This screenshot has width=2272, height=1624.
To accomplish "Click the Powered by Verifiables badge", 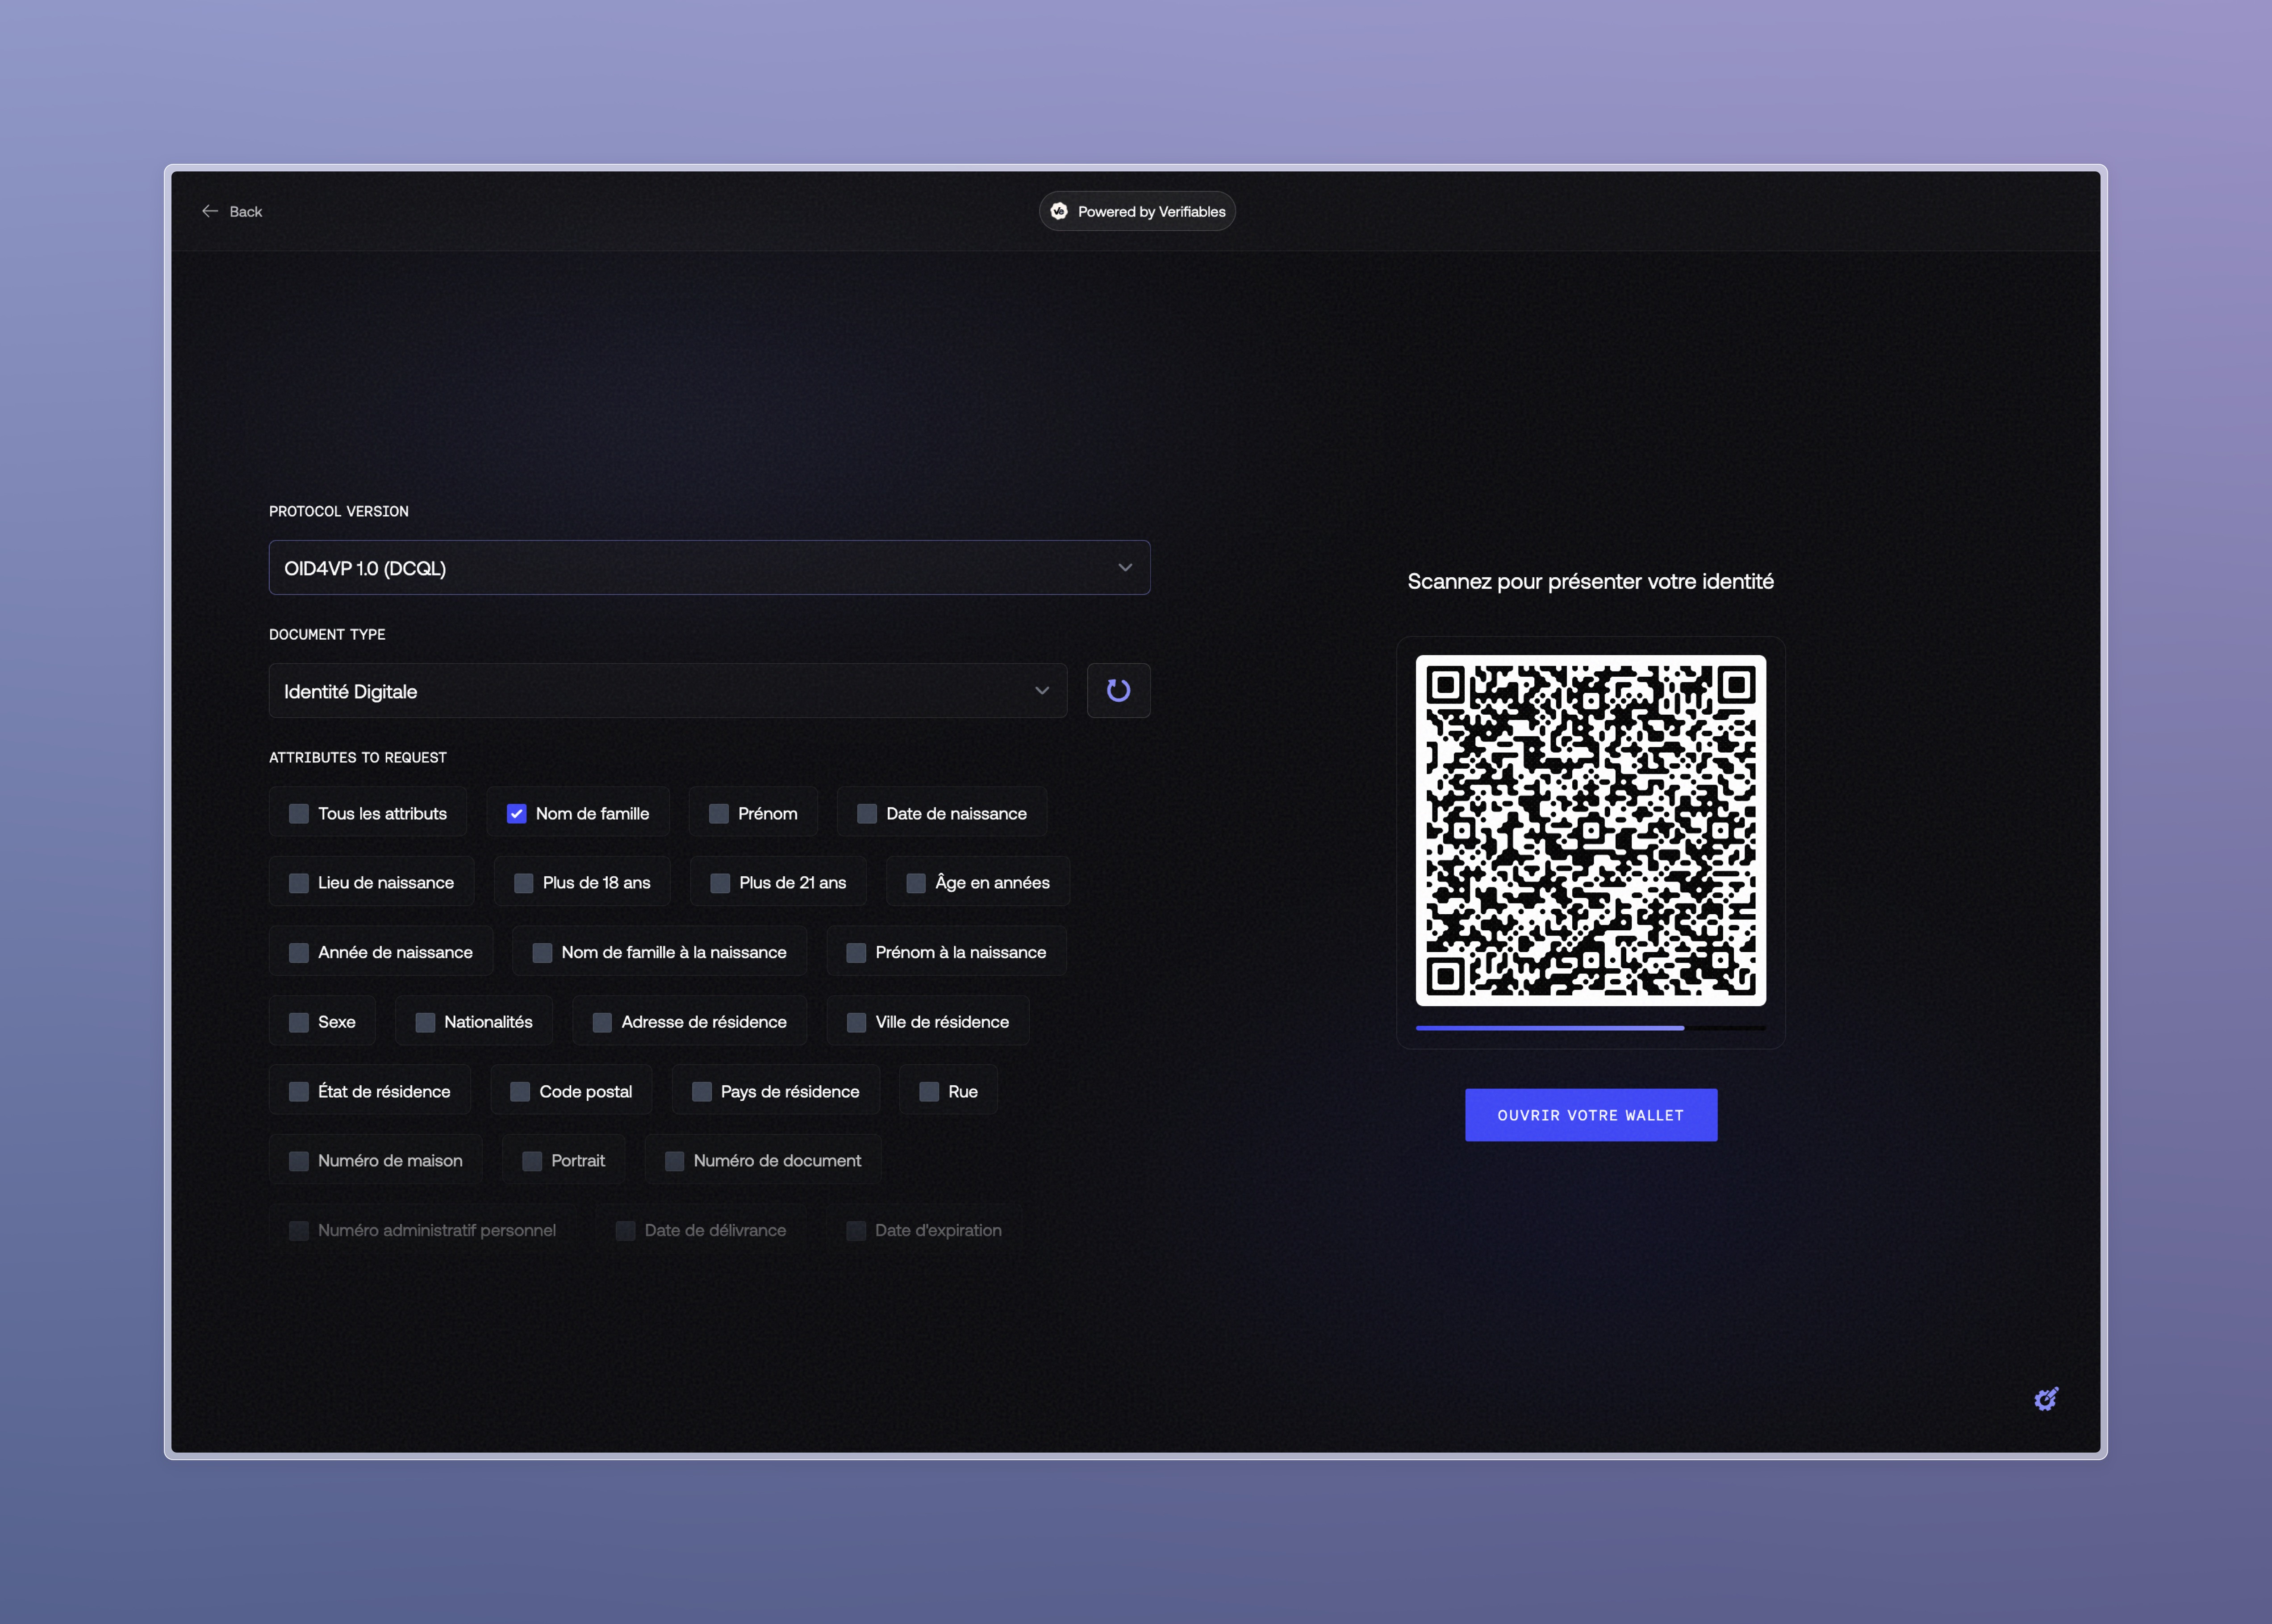I will (1137, 211).
